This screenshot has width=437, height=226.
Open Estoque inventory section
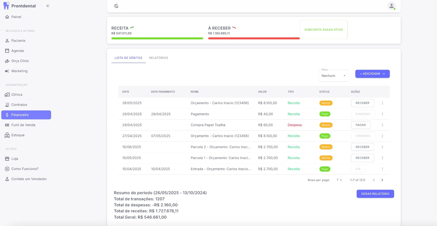[x=18, y=135]
